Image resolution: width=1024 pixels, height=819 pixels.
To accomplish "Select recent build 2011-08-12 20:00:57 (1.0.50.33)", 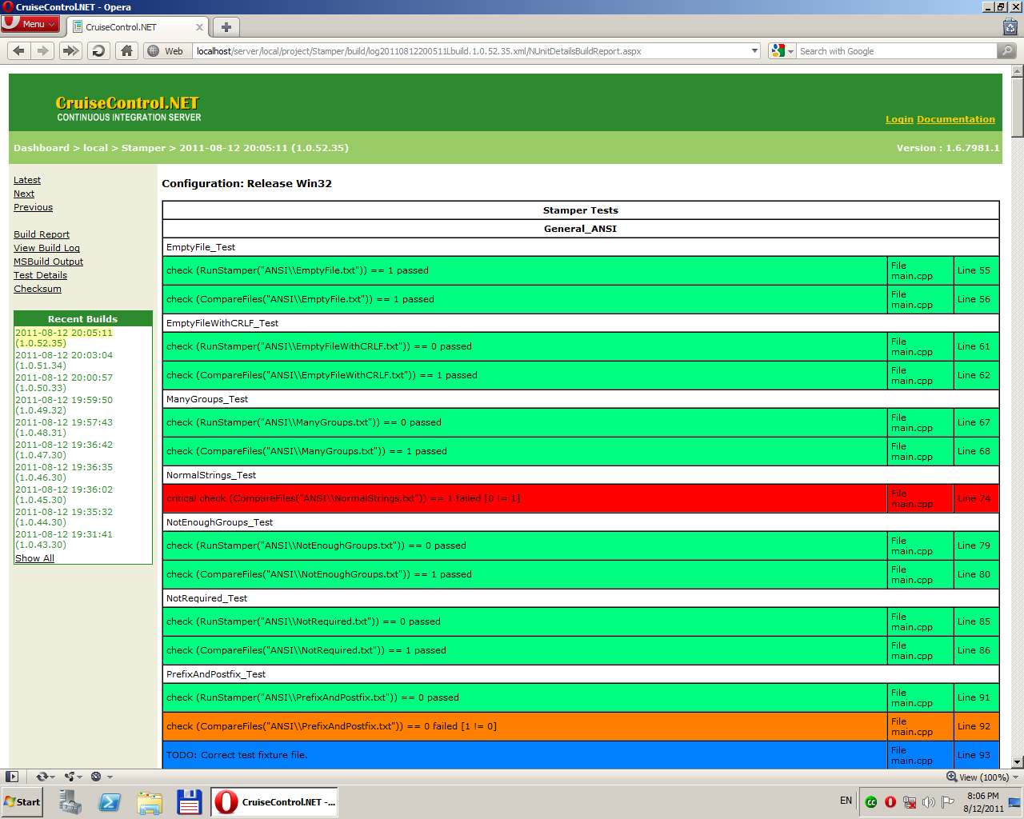I will [64, 382].
